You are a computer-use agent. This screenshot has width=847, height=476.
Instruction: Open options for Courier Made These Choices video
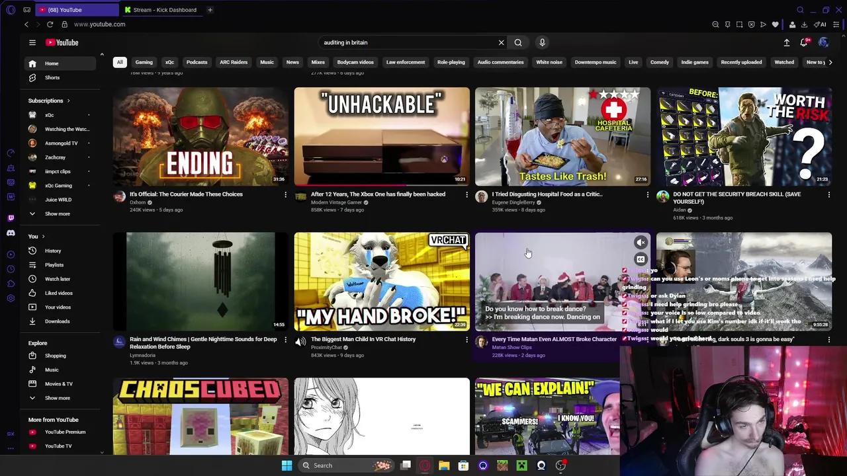[x=285, y=194]
